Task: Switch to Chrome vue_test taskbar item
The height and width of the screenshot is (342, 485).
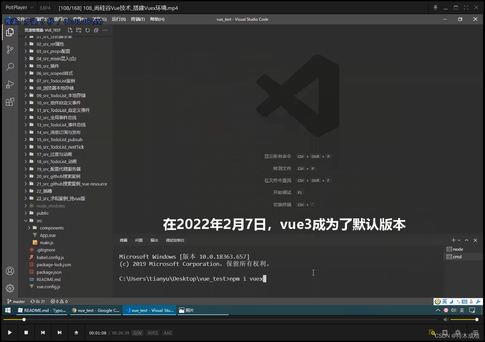Action: click(95, 310)
